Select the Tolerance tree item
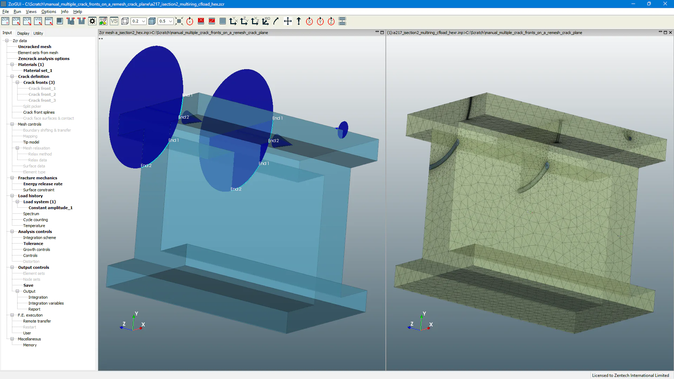 [33, 244]
